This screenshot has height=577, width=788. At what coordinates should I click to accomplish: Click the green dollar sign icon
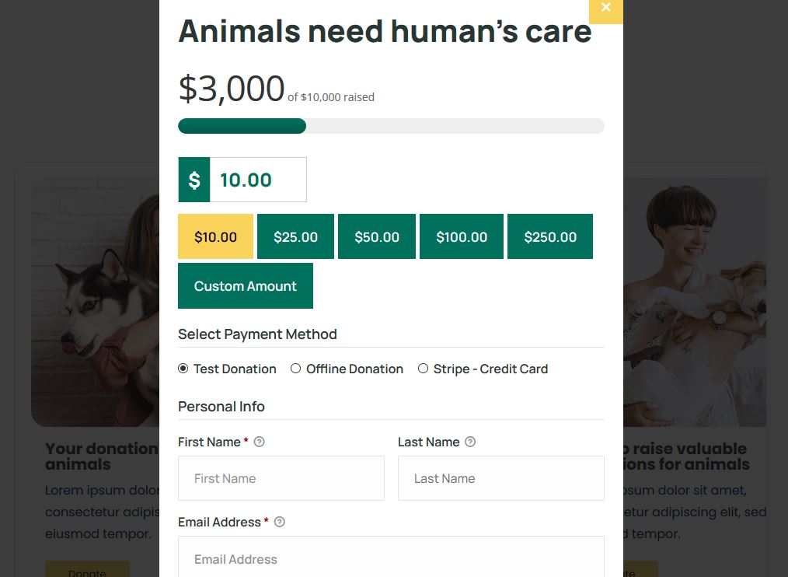click(x=194, y=180)
